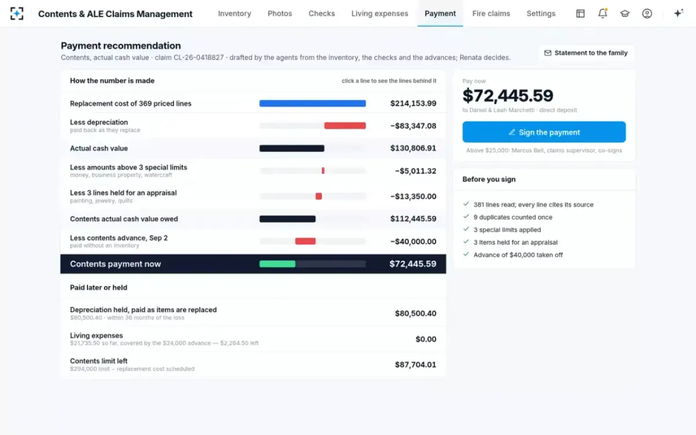The image size is (696, 435).
Task: Expand Contents actual cash value owed line
Action: (x=253, y=219)
